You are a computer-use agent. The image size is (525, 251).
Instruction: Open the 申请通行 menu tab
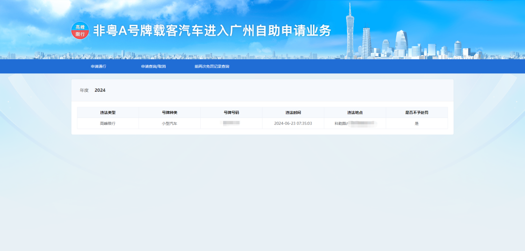coord(98,67)
